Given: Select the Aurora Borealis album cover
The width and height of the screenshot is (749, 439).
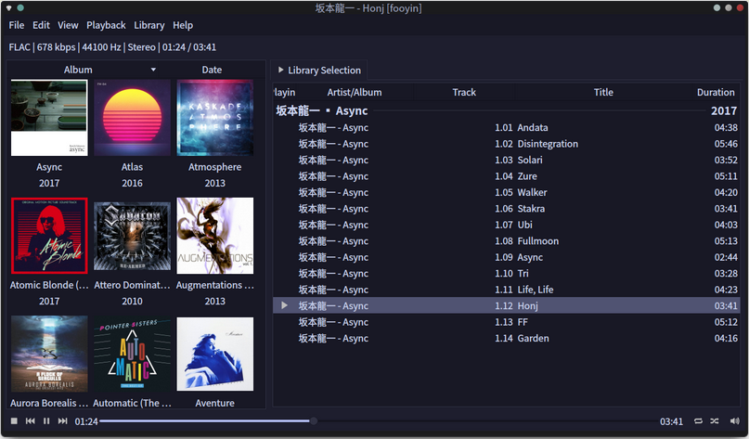Looking at the screenshot, I should 49,354.
